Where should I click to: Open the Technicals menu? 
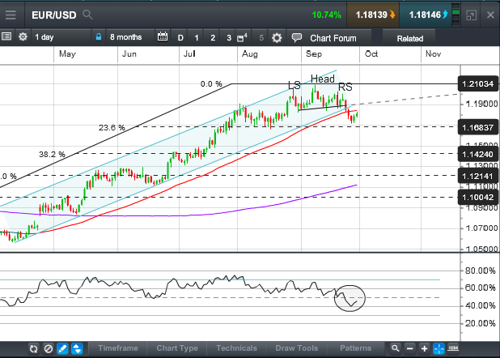(x=236, y=348)
